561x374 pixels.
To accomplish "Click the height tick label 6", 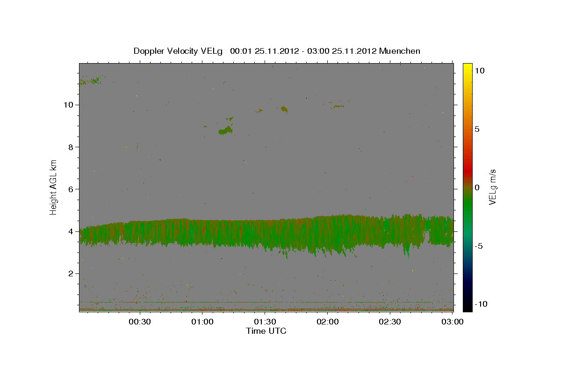I will pyautogui.click(x=71, y=189).
